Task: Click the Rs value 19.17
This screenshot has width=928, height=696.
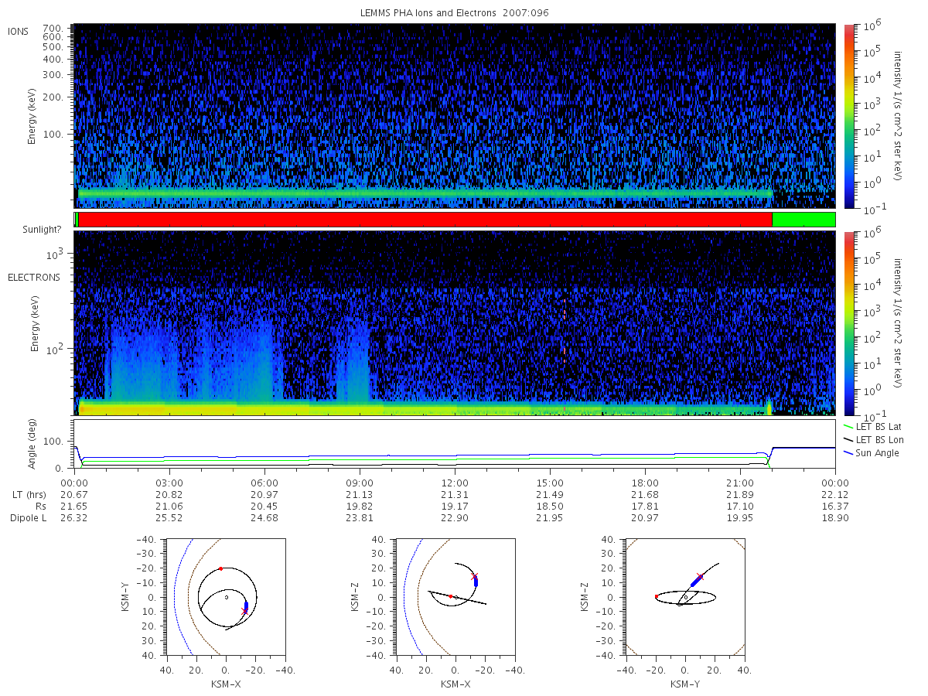Action: (455, 506)
